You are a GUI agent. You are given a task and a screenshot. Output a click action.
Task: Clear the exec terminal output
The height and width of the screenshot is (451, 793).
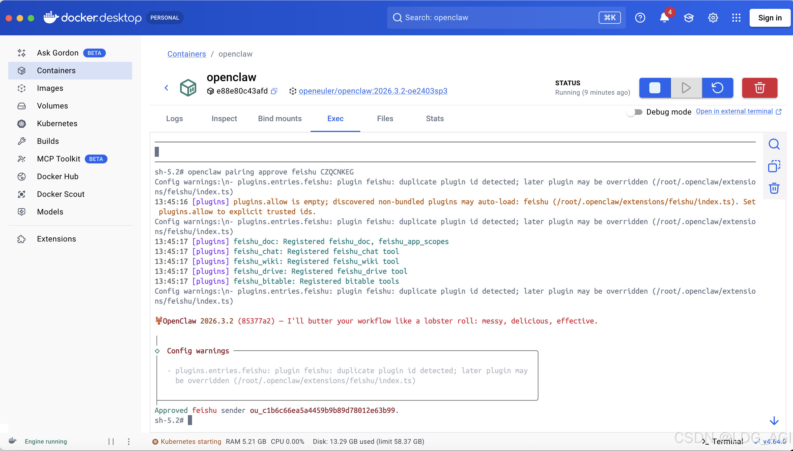click(774, 188)
